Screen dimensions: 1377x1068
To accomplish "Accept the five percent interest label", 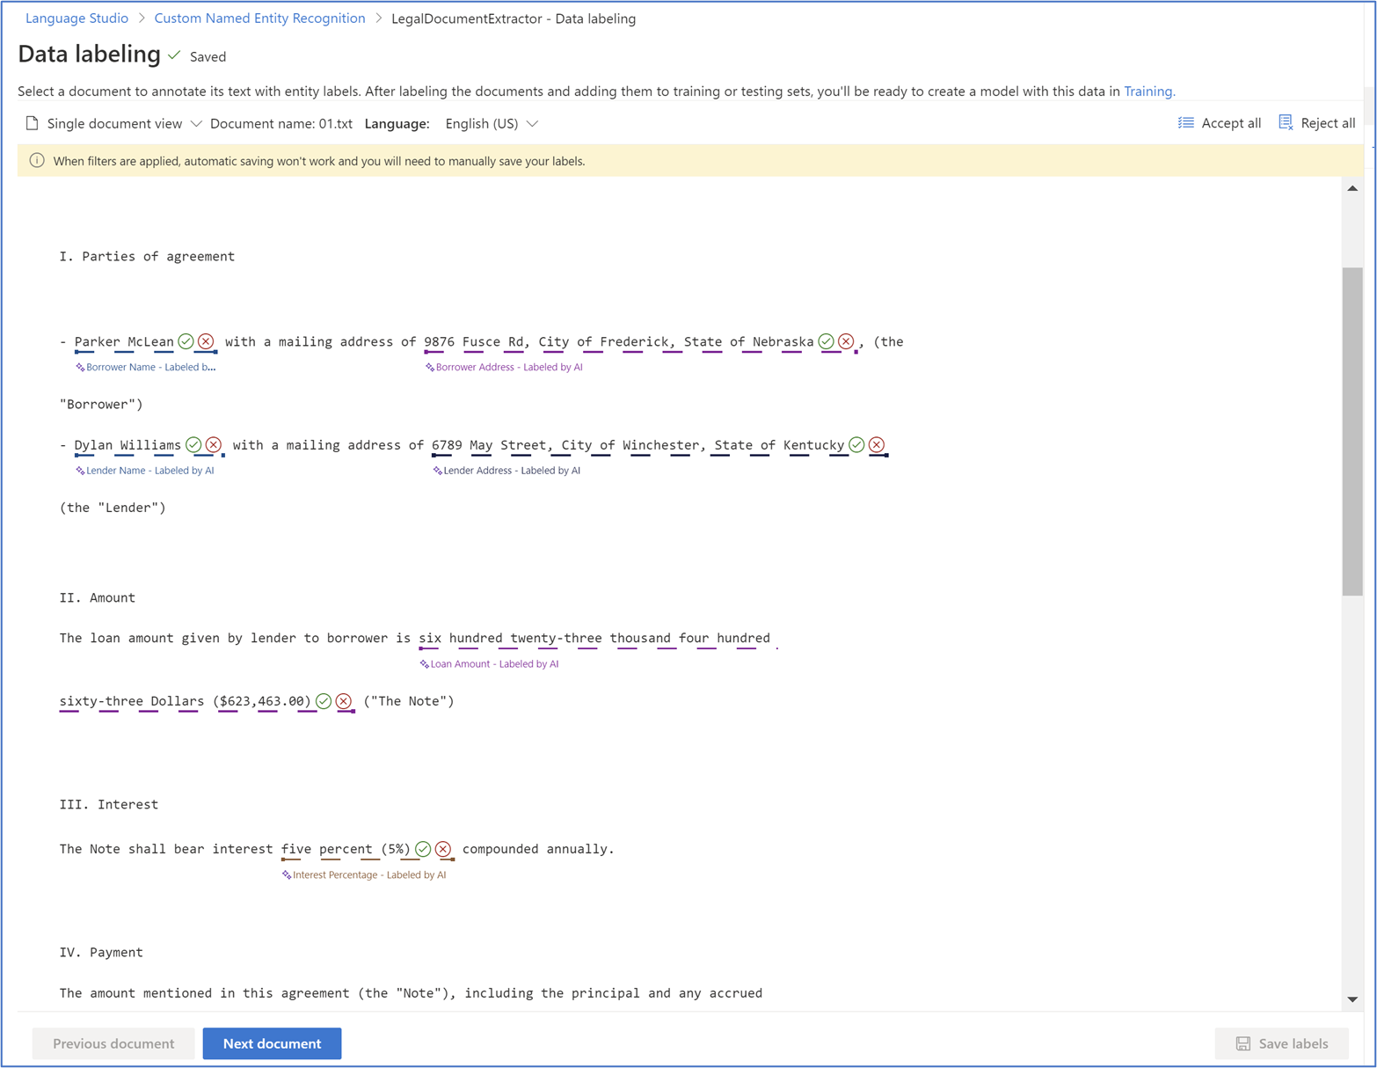I will click(423, 849).
